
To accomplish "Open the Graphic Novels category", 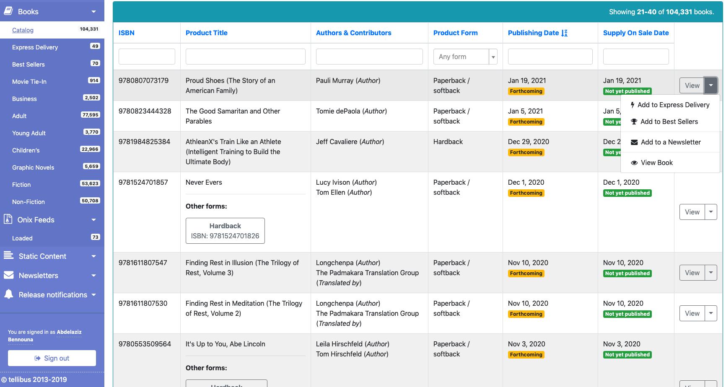I will (x=33, y=168).
